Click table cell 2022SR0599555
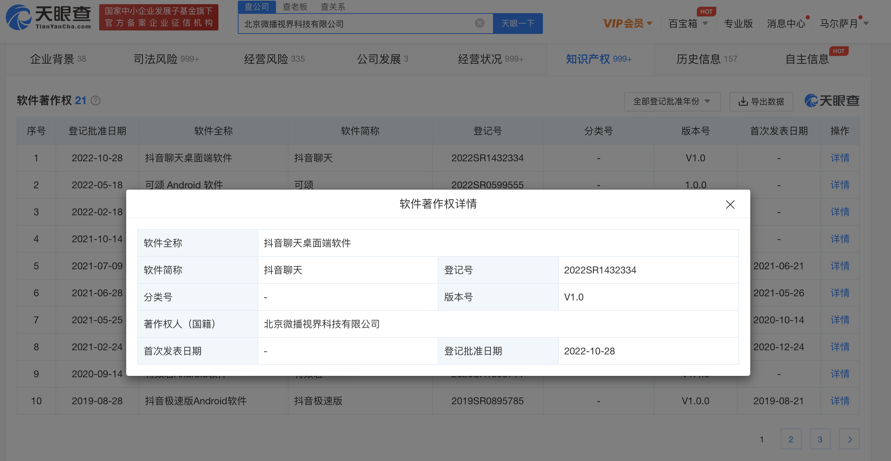 tap(487, 185)
